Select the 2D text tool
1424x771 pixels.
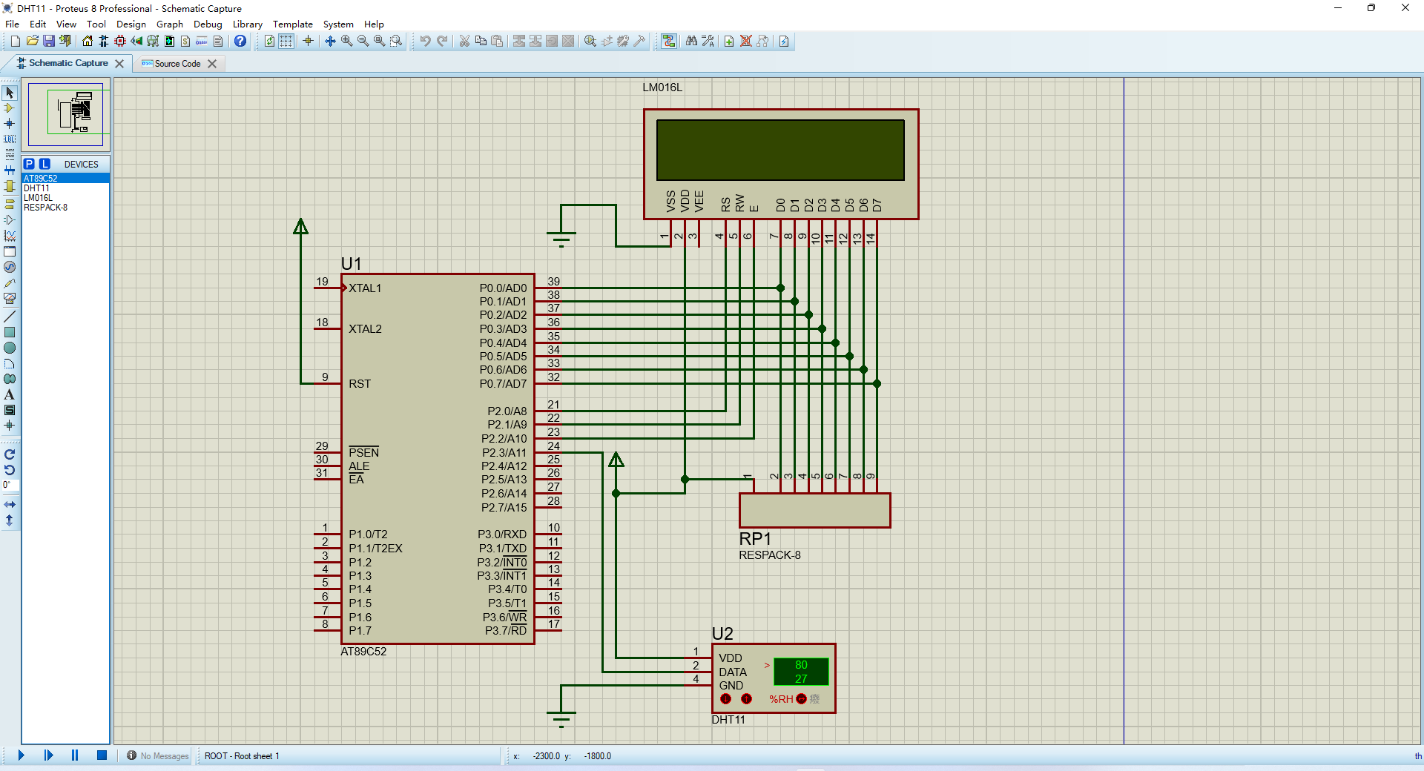(10, 394)
